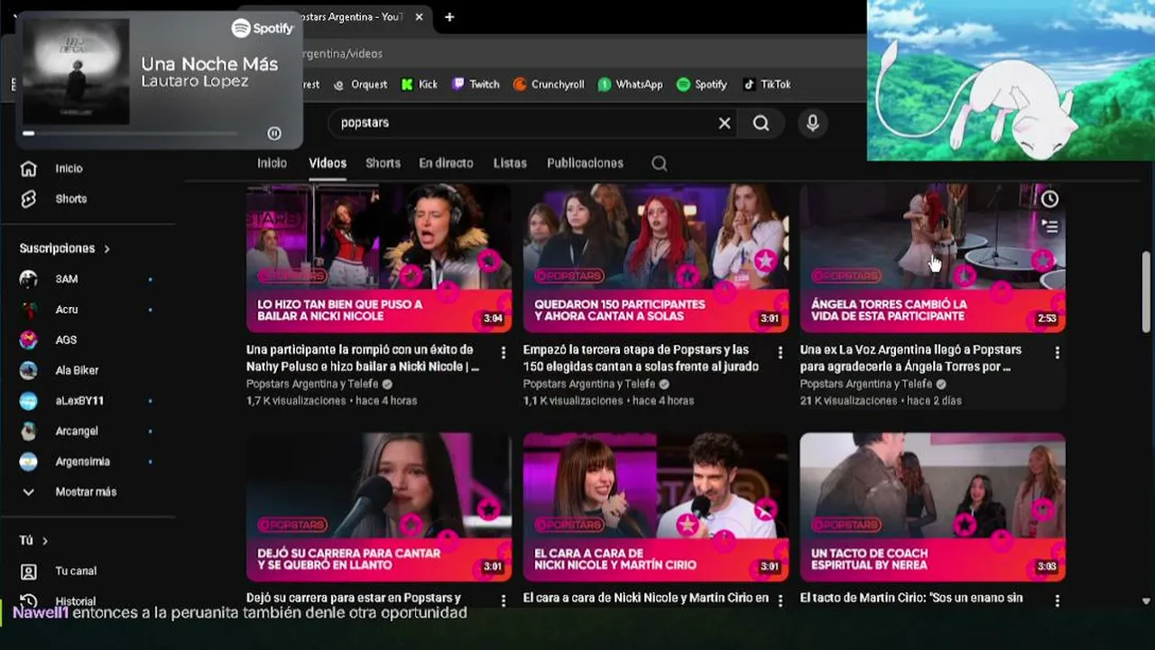Screen dimensions: 1155x650
Task: Select the Videos channel tab
Action: 328,163
